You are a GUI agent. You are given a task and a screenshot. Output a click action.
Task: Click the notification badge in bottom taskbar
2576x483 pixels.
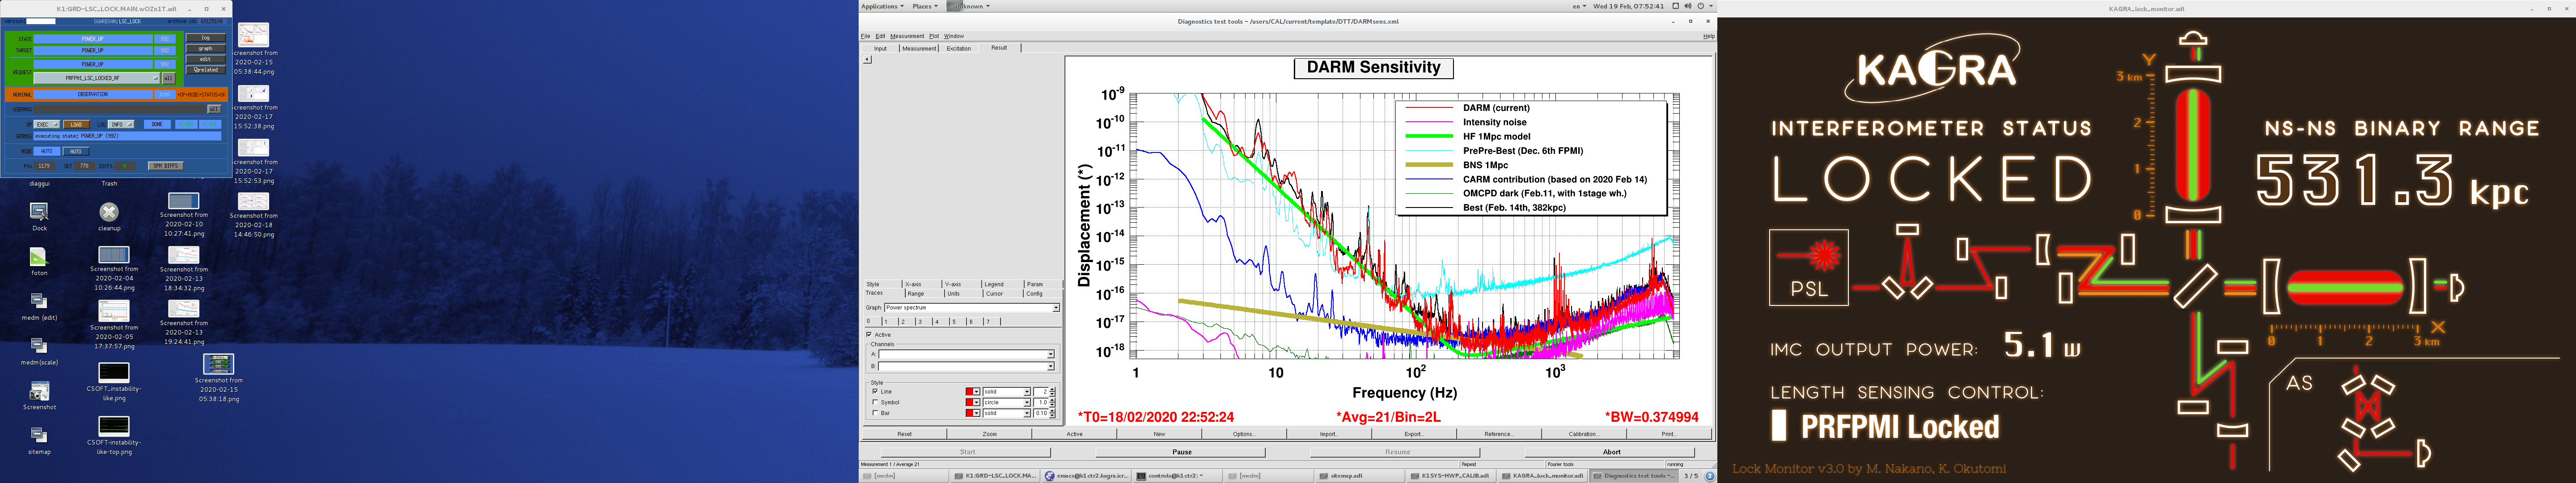point(1710,476)
